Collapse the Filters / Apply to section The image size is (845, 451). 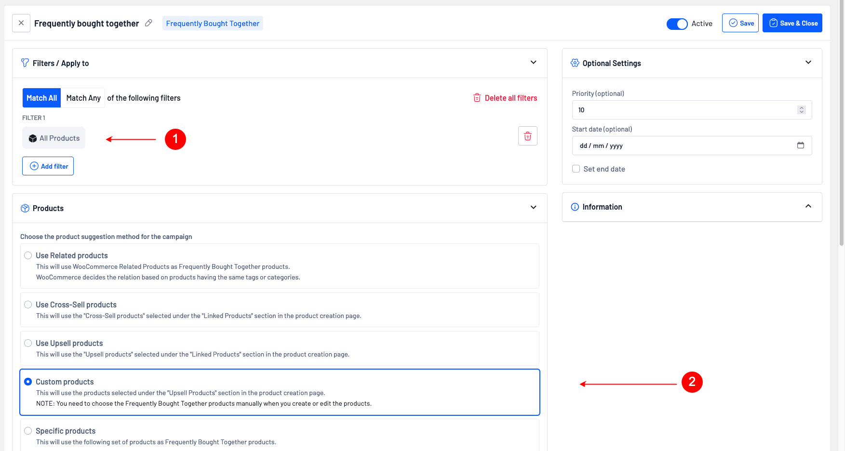point(533,63)
